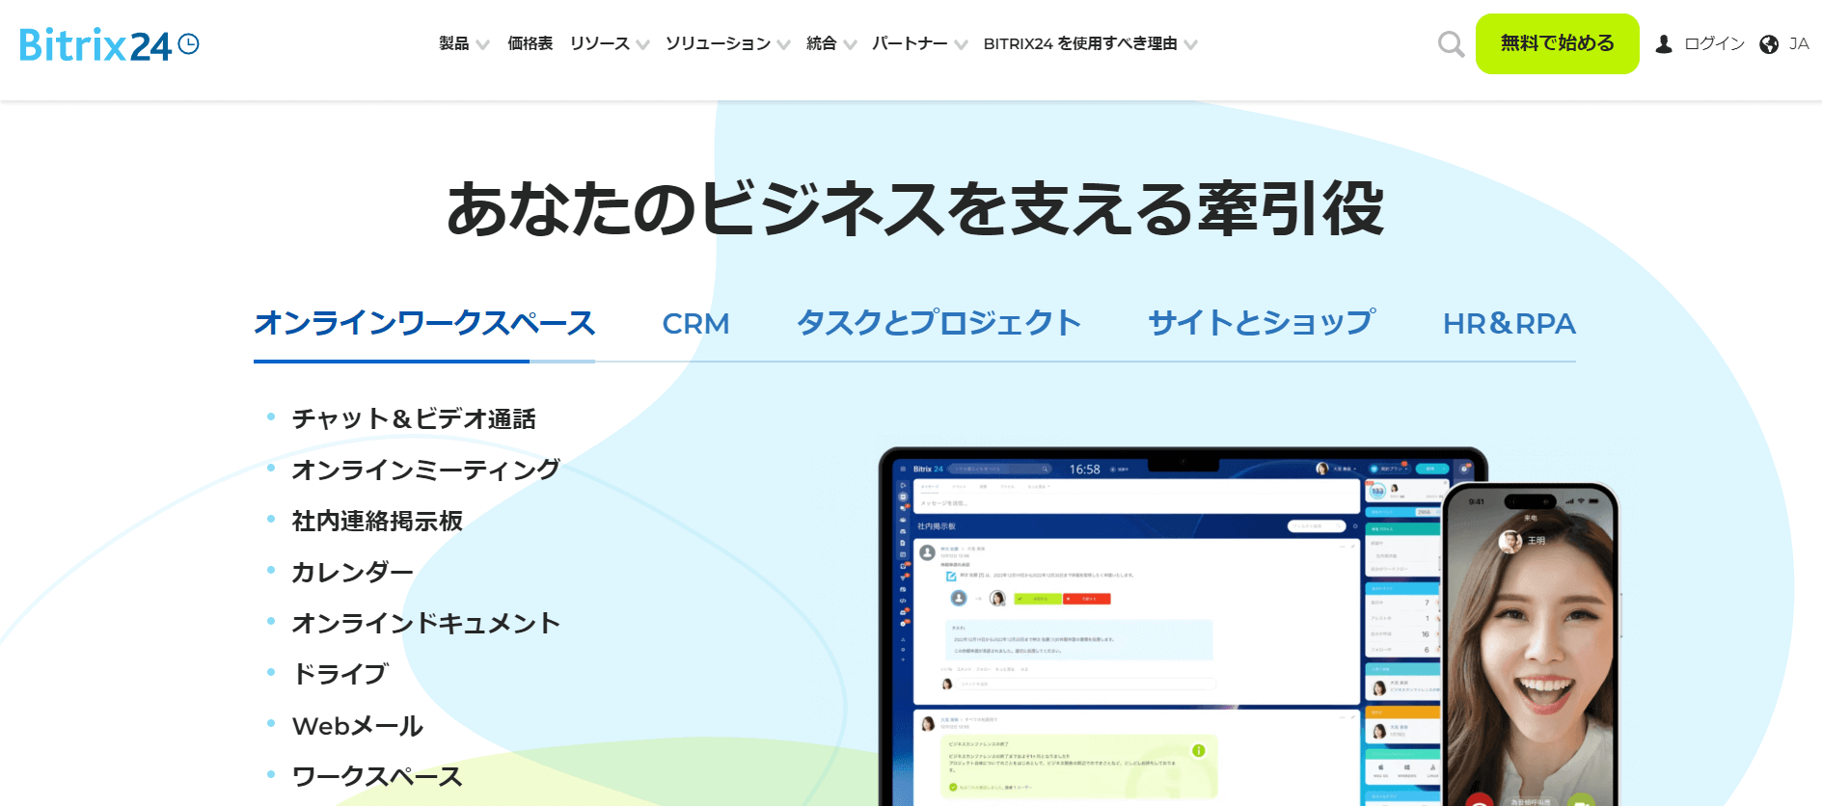Switch to the サイトとショップ tab
The height and width of the screenshot is (806, 1822).
tap(1262, 323)
